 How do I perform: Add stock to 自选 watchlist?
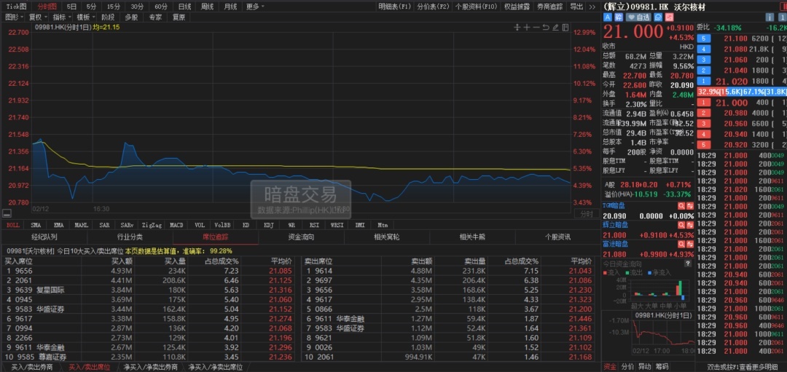[x=638, y=17]
